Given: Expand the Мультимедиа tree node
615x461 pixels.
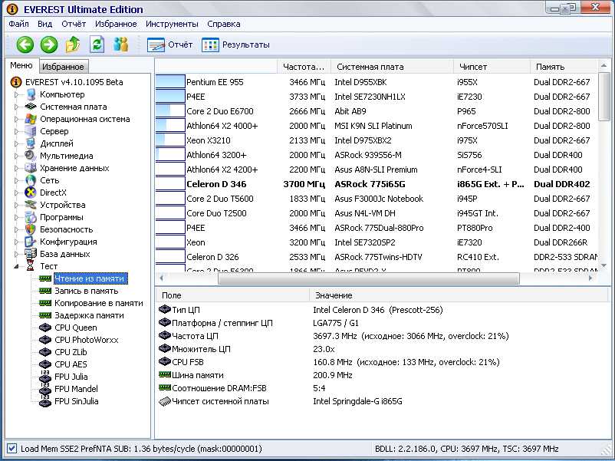Looking at the screenshot, I should pyautogui.click(x=16, y=156).
